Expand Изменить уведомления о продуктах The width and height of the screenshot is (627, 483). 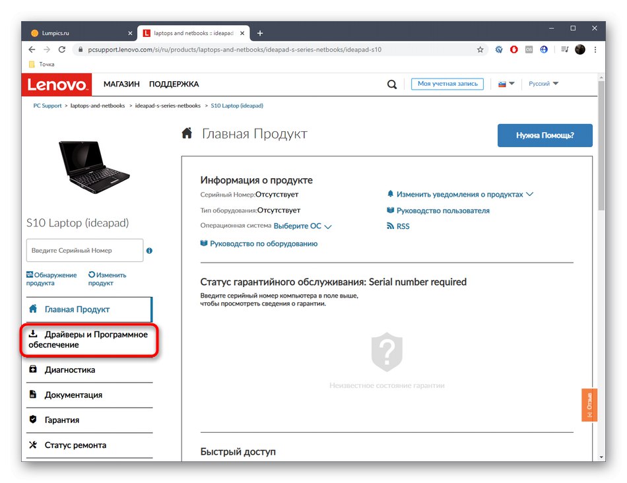460,194
